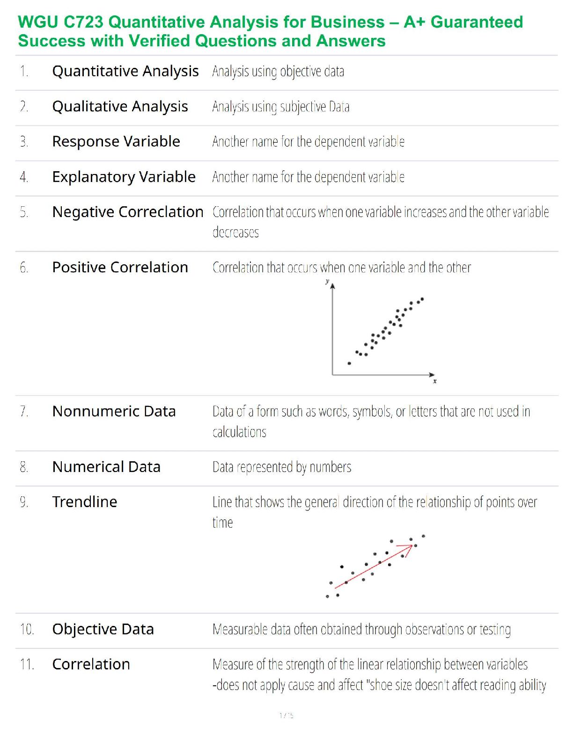Click the Qualitative Analysis term
Viewport: 573px width, 741px height.
(120, 107)
